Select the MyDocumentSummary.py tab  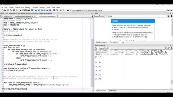(48, 16)
